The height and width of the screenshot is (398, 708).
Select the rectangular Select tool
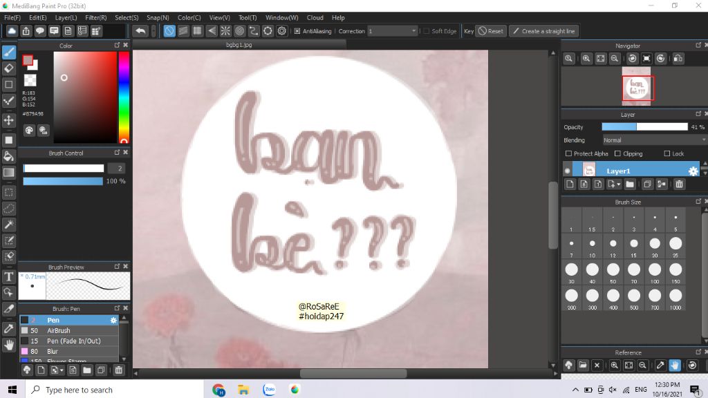click(8, 192)
